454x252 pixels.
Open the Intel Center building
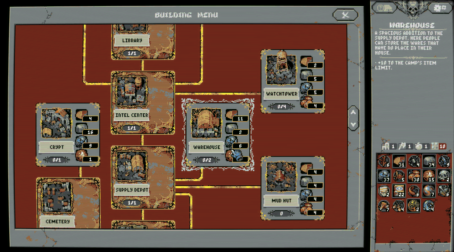(132, 91)
